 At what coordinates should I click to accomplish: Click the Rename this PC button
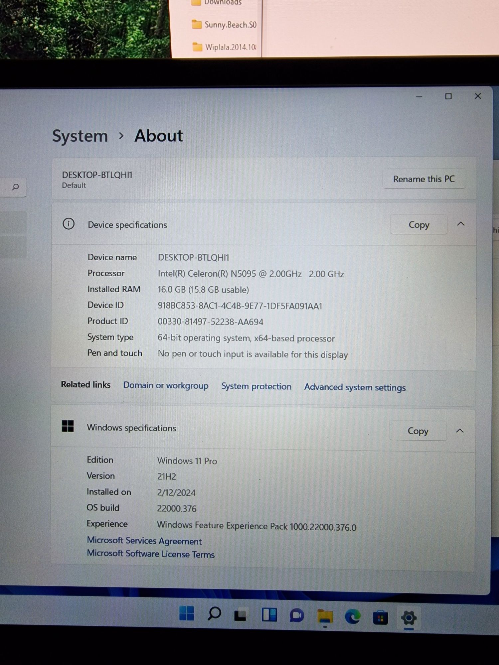[424, 179]
